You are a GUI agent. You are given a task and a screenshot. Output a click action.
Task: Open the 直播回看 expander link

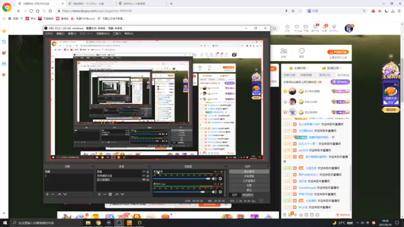332,68
